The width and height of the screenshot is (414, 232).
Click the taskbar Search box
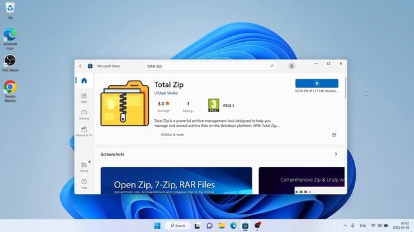pyautogui.click(x=177, y=226)
